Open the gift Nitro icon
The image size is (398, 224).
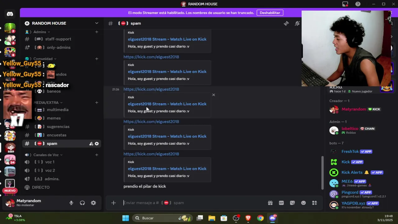[x=270, y=203]
